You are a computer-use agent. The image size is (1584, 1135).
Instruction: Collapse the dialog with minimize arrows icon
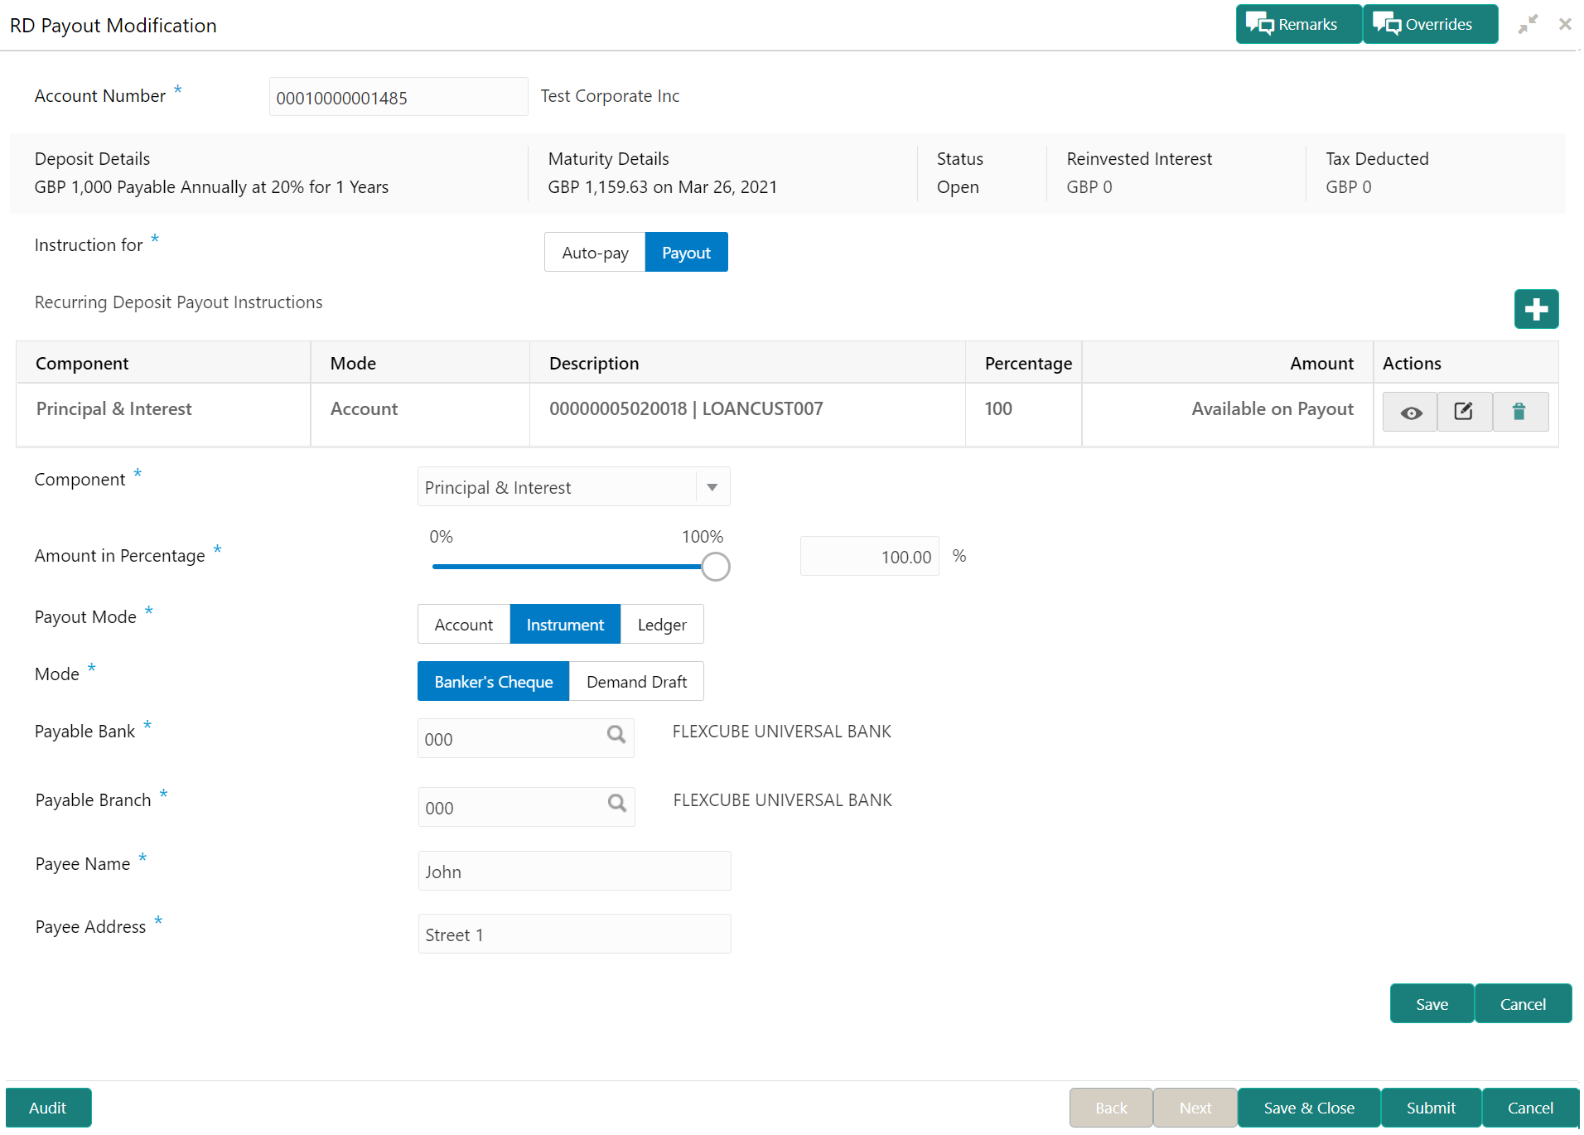tap(1528, 24)
